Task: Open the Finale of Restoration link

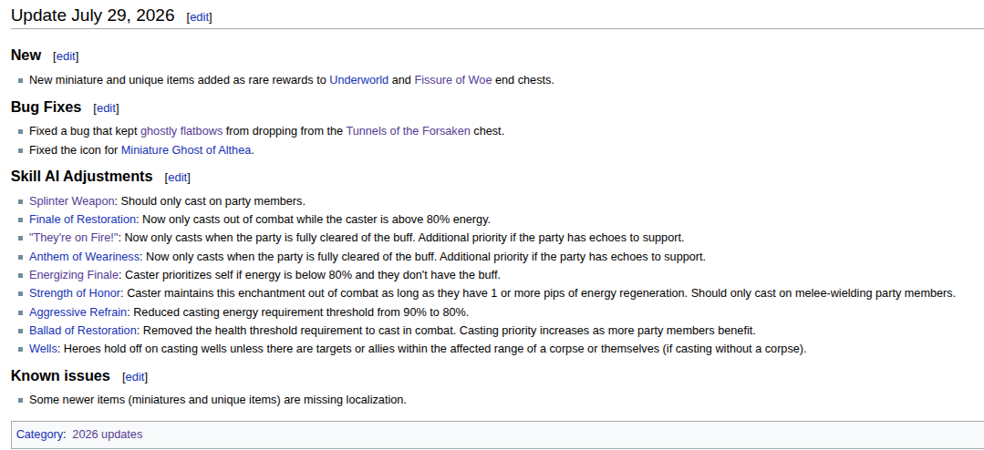Action: 82,220
